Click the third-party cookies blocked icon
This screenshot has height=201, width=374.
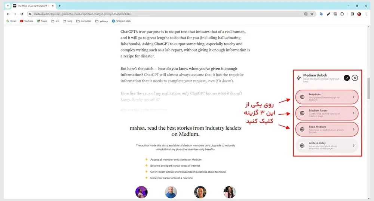pos(306,14)
